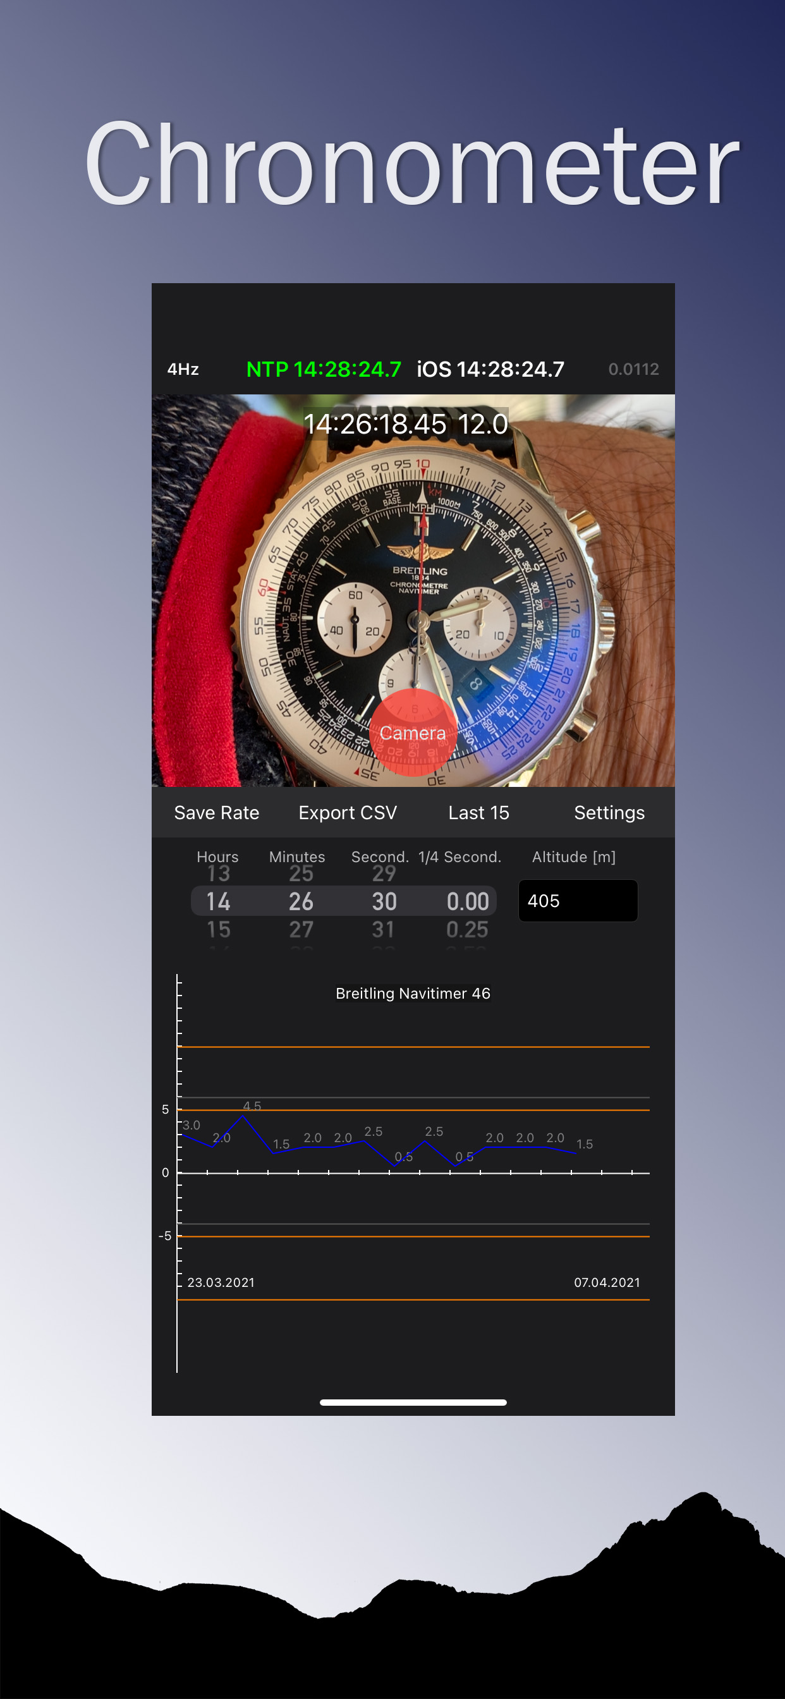785x1699 pixels.
Task: Tap the 14:26:18.45 12.0 overlay timestamp
Action: click(x=406, y=424)
